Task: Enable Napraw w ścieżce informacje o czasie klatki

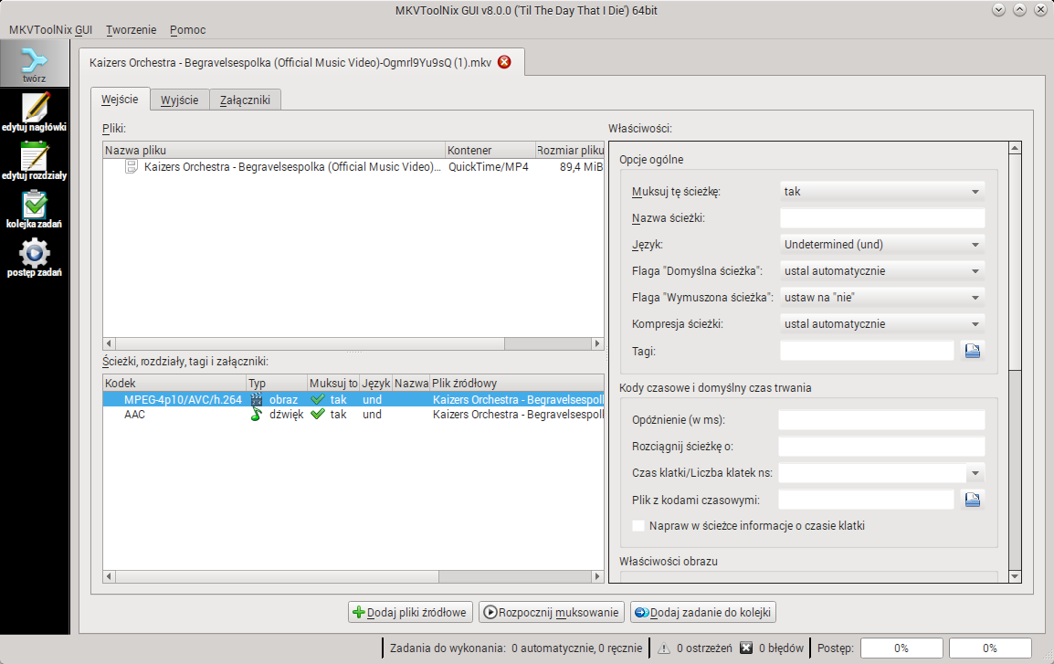Action: (638, 525)
